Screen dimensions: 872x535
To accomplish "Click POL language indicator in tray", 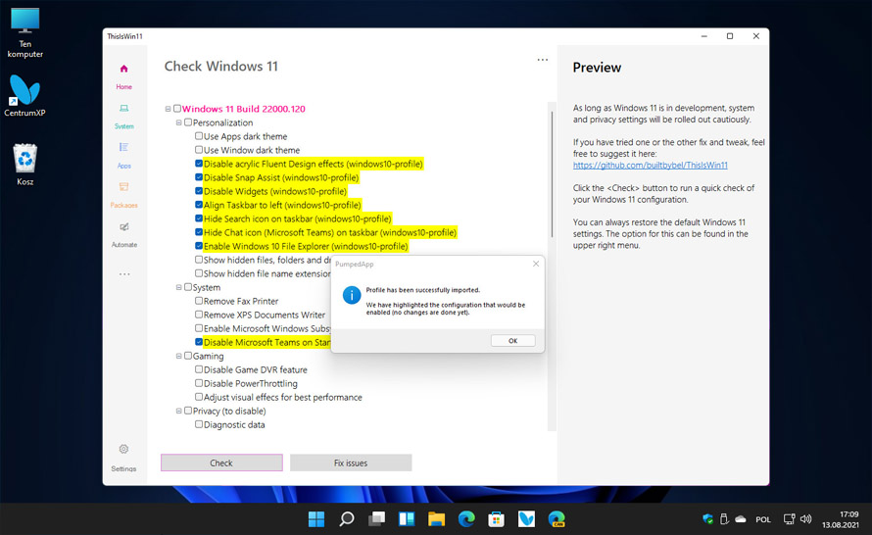I will (x=763, y=519).
